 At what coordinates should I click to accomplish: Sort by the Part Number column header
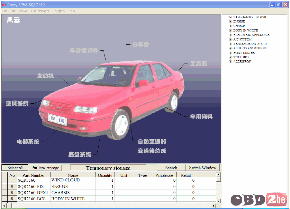pyautogui.click(x=33, y=175)
